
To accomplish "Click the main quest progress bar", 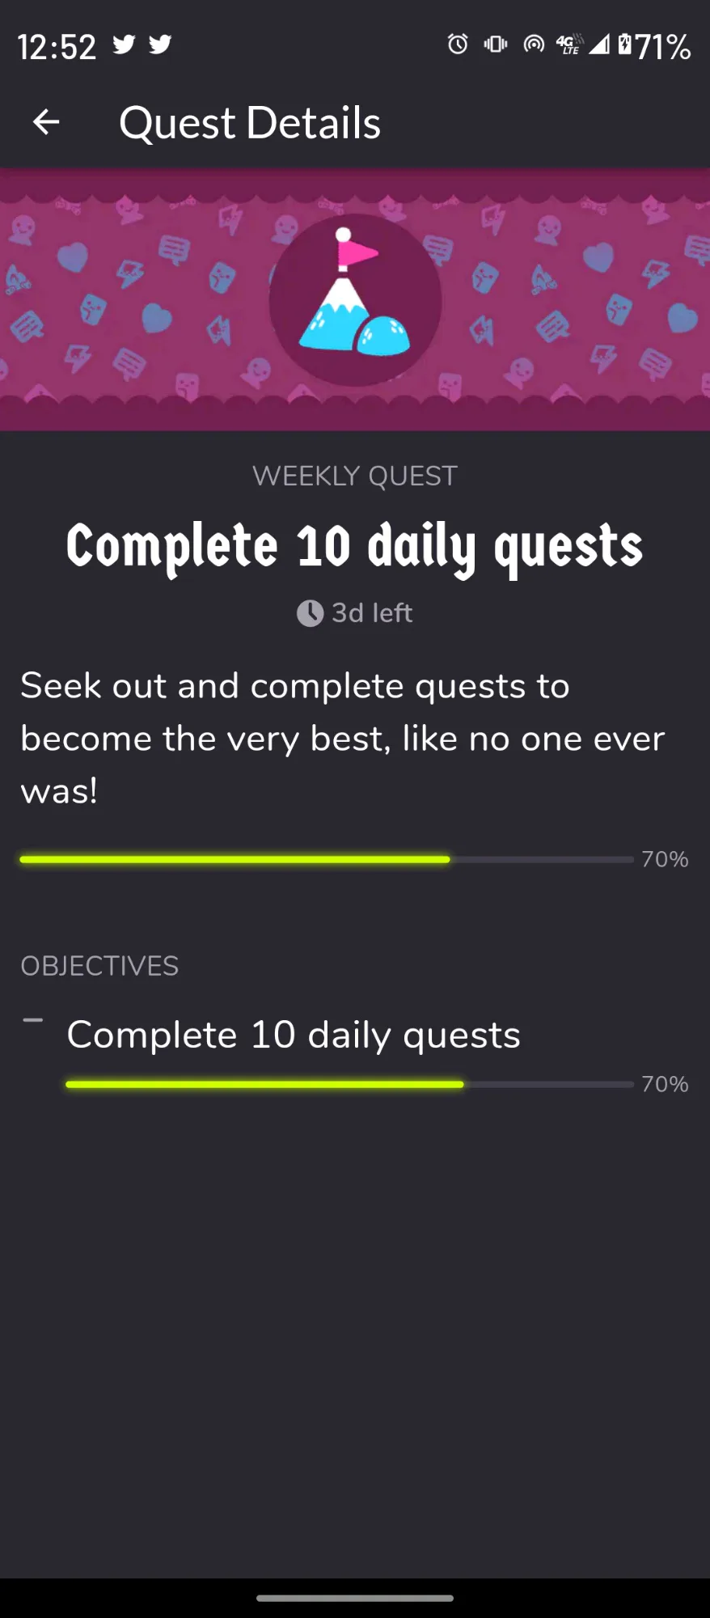I will click(x=326, y=859).
